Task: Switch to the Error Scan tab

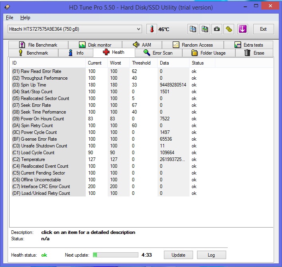Action: coord(158,53)
